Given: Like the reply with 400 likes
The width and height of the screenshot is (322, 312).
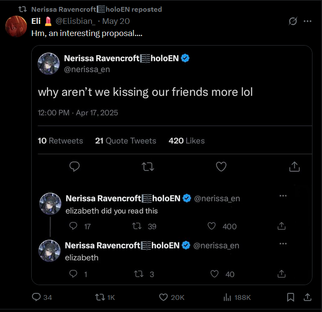Looking at the screenshot, I should pos(212,226).
